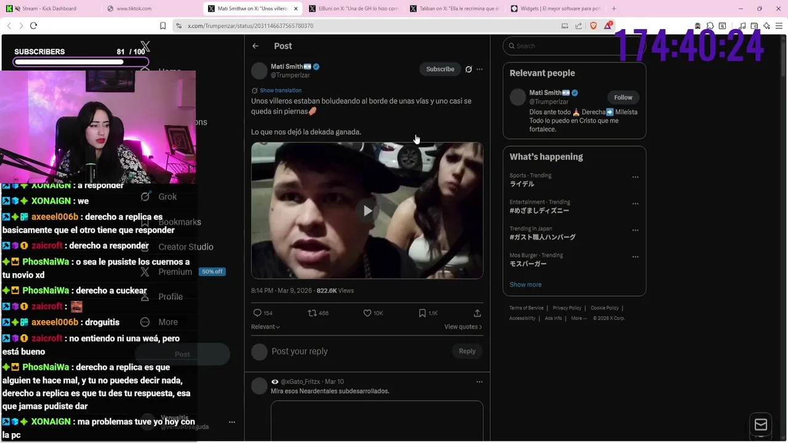Viewport: 788px width, 443px height.
Task: Open Privacy Policy footer link
Action: coord(567,308)
